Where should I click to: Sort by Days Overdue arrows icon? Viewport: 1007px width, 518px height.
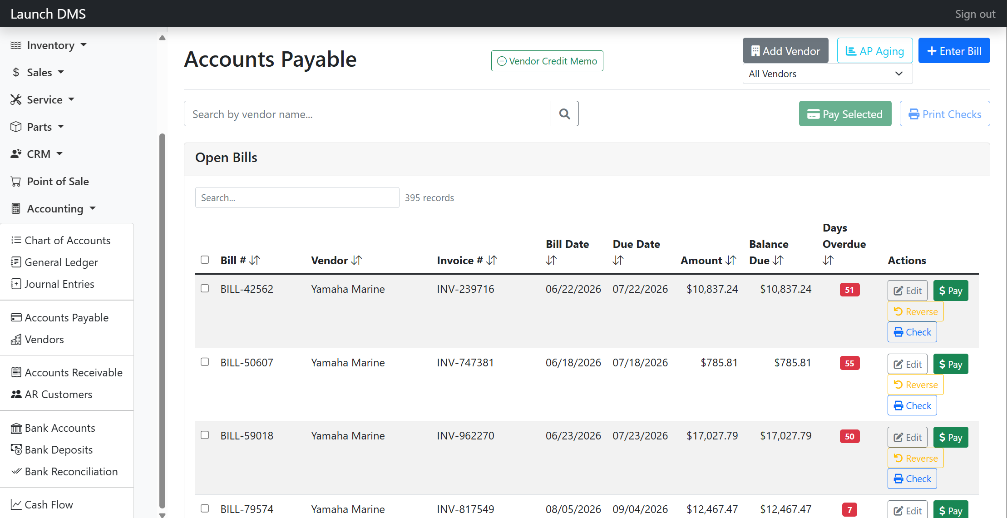pos(828,260)
